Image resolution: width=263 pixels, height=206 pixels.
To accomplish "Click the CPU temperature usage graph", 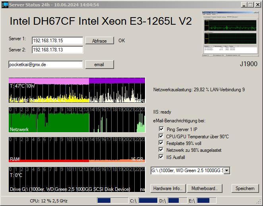I will [77, 90].
